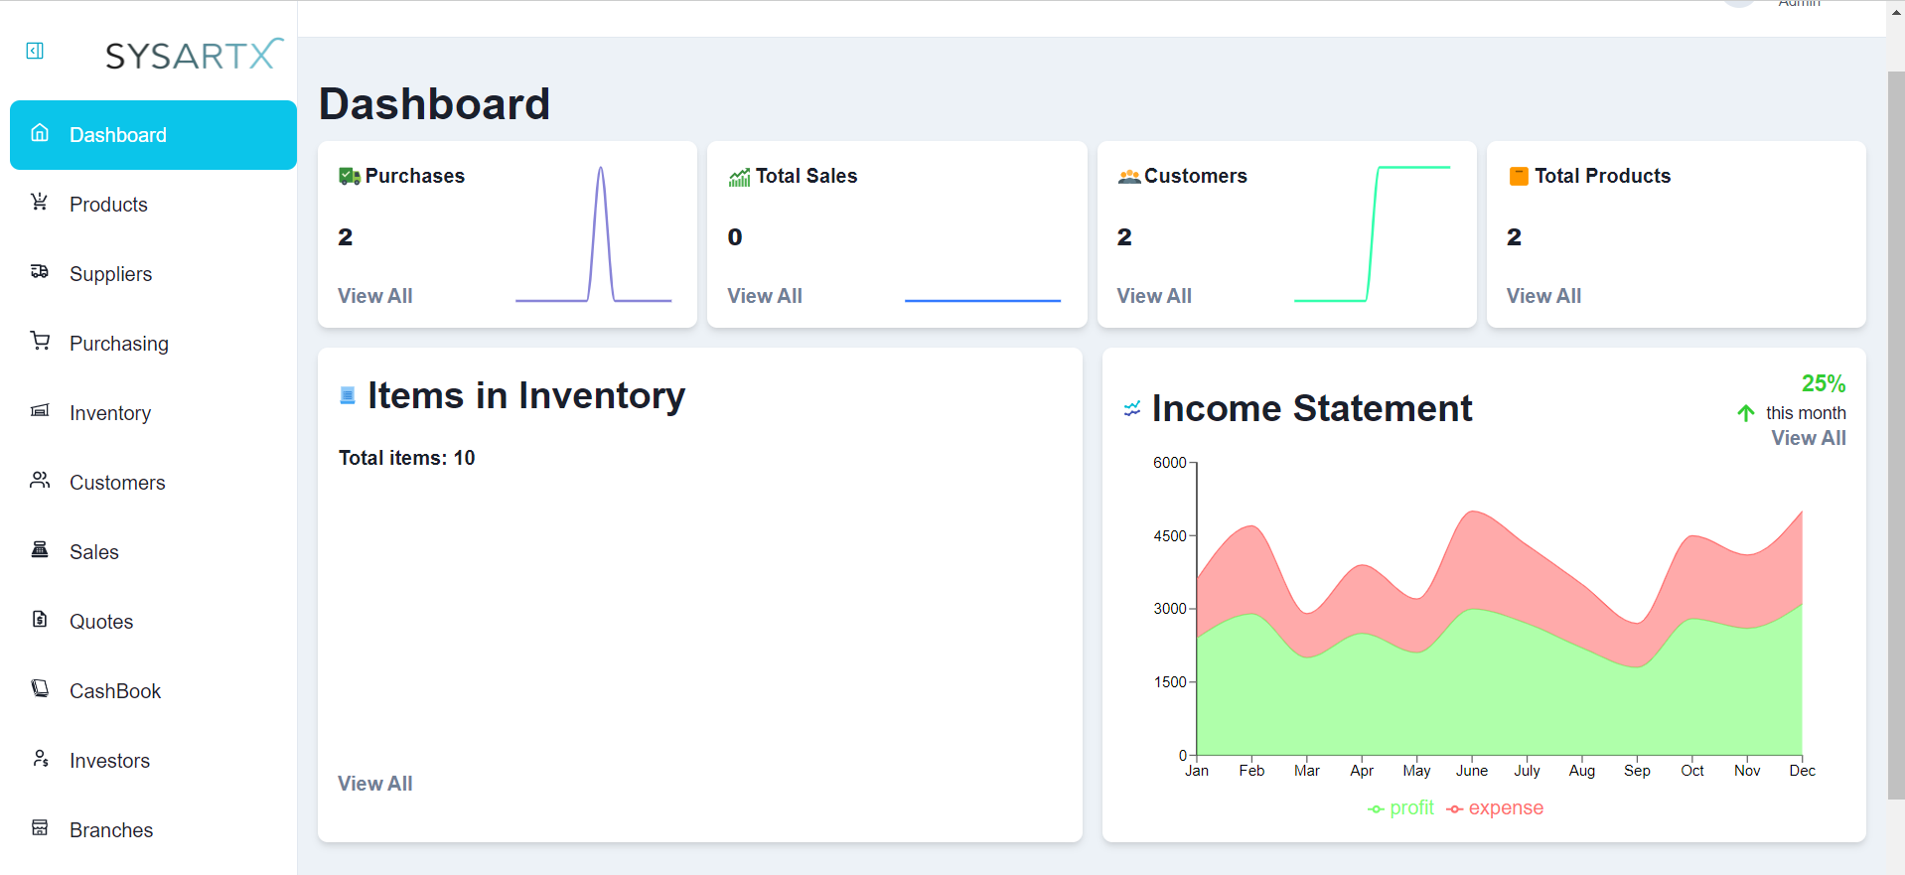Viewport: 1905px width, 875px height.
Task: Click the 6000 label on chart axis
Action: point(1170,463)
